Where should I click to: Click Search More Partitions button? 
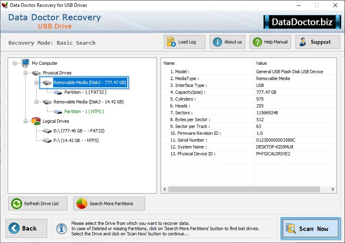coord(109,204)
